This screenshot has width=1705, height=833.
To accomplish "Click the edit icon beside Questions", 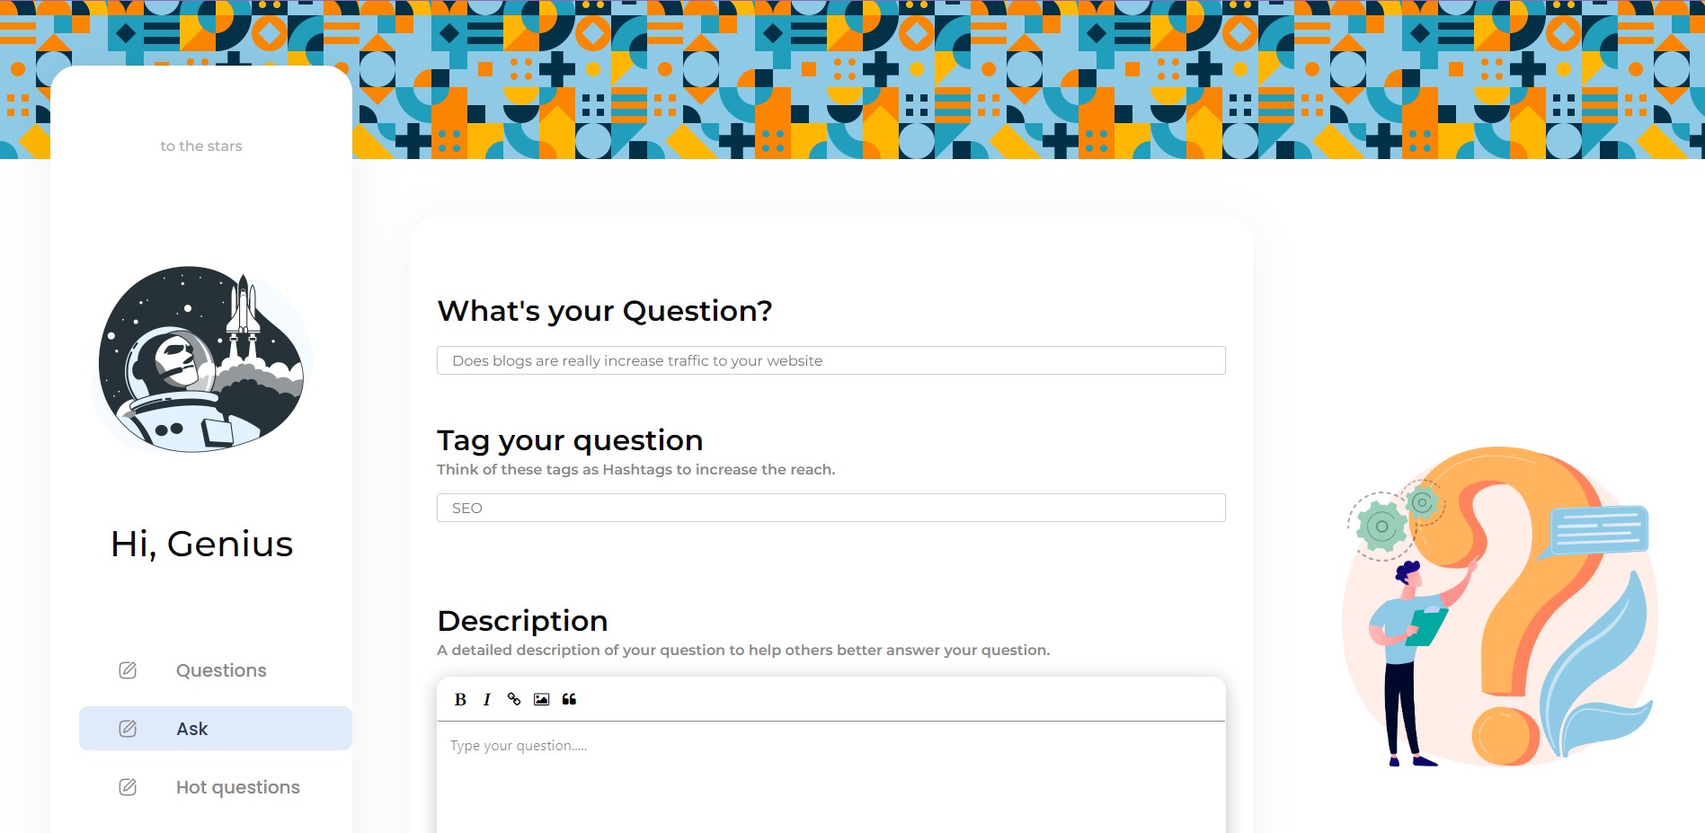I will tap(128, 670).
